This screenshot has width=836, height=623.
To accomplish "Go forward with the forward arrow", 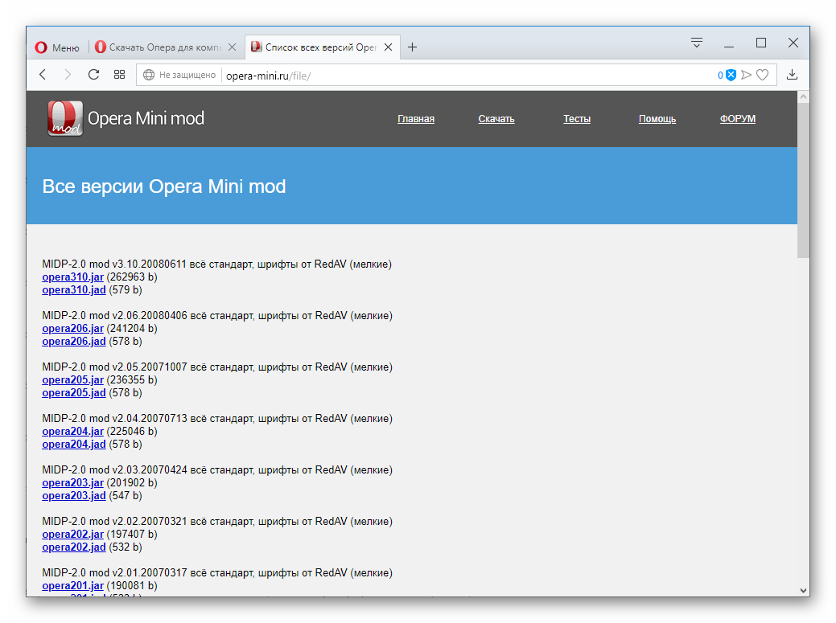I will pos(68,75).
